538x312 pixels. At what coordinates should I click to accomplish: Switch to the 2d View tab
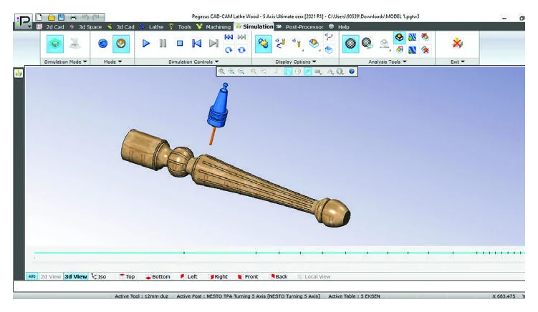(x=51, y=276)
